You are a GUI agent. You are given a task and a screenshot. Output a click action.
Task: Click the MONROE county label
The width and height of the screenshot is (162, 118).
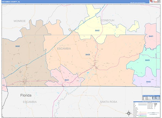coord(20,21)
